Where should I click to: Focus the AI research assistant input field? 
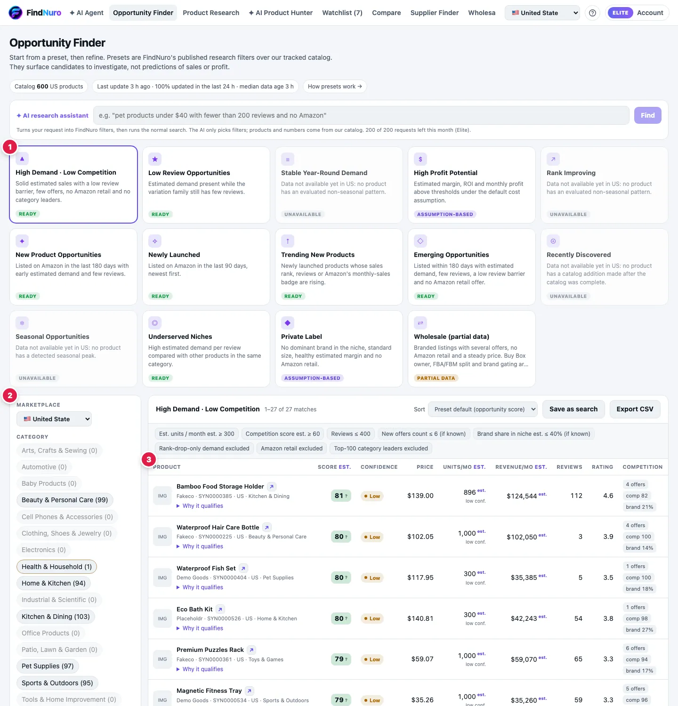361,115
